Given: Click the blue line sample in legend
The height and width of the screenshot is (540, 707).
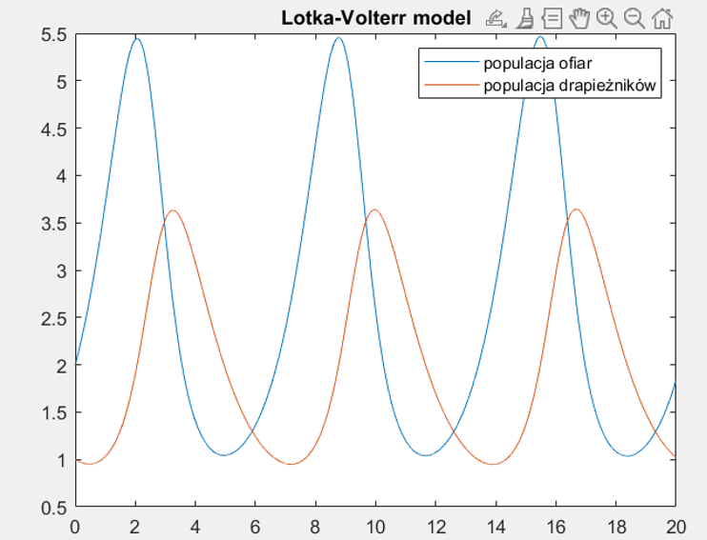Looking at the screenshot, I should pyautogui.click(x=451, y=65).
